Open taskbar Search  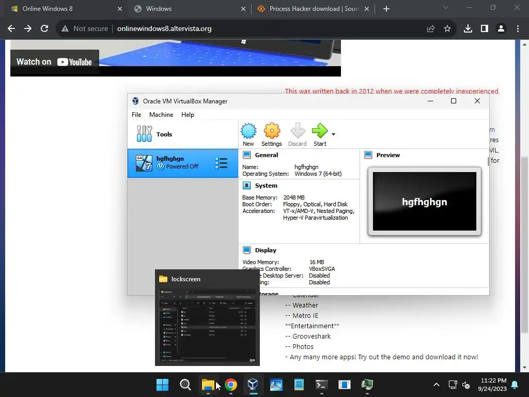[x=185, y=385]
